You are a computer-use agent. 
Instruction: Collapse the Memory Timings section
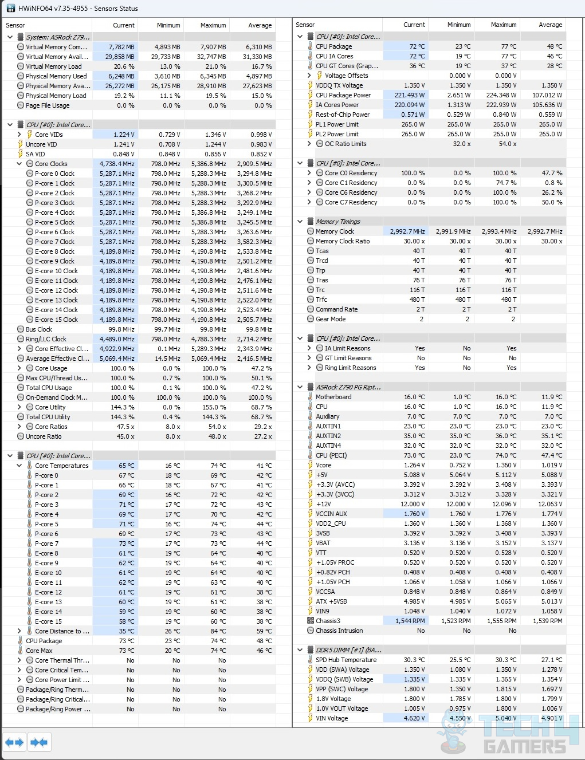click(x=300, y=222)
